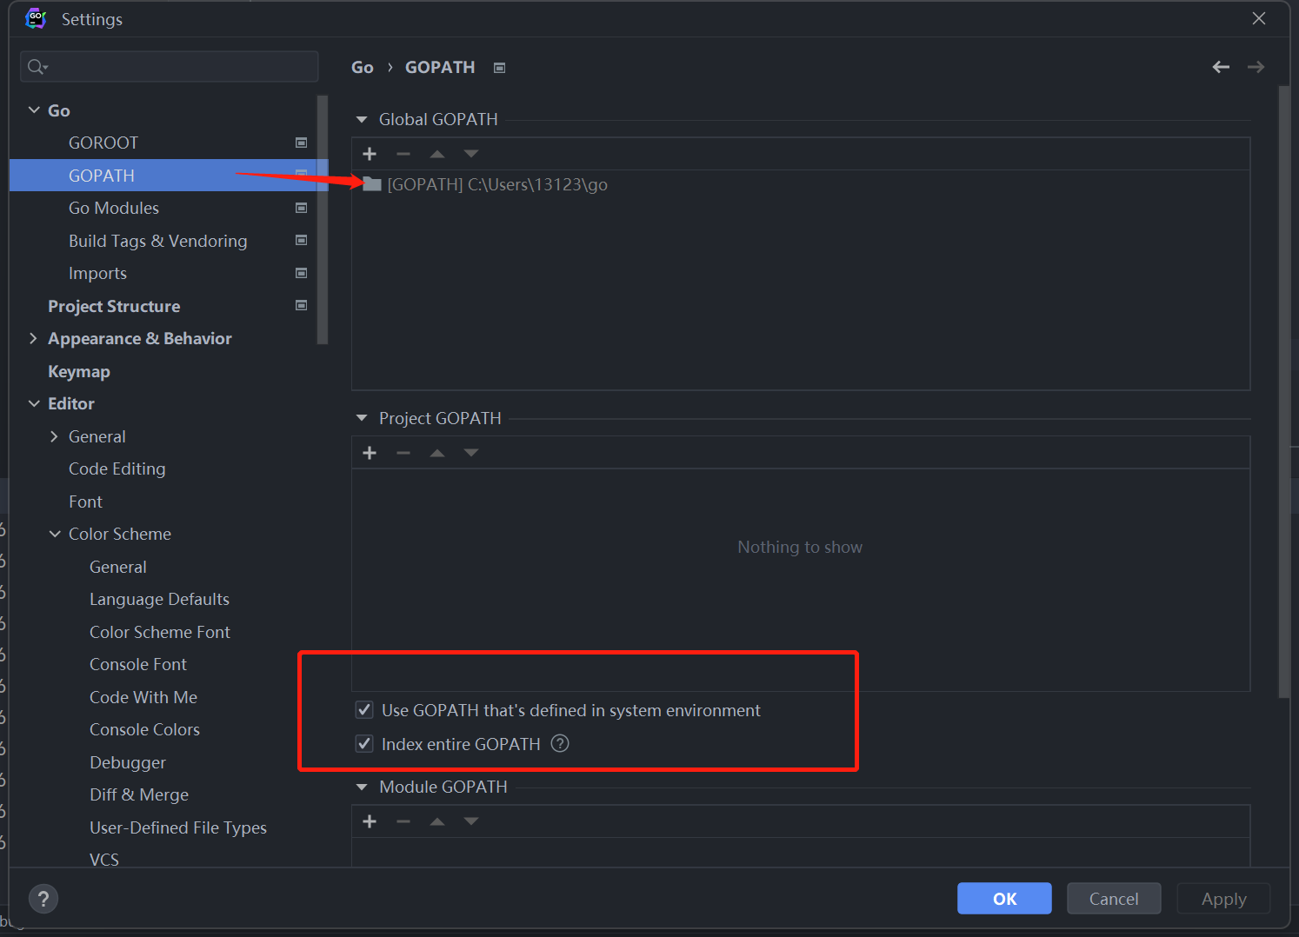Viewport: 1299px width, 937px height.
Task: Collapse the Go settings tree node
Action: 34,110
